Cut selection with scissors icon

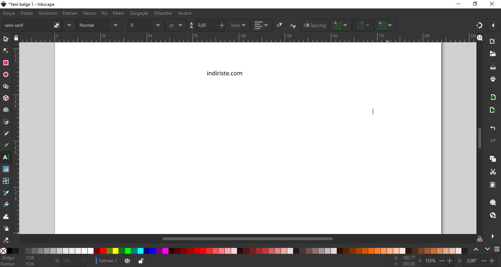[x=493, y=172]
